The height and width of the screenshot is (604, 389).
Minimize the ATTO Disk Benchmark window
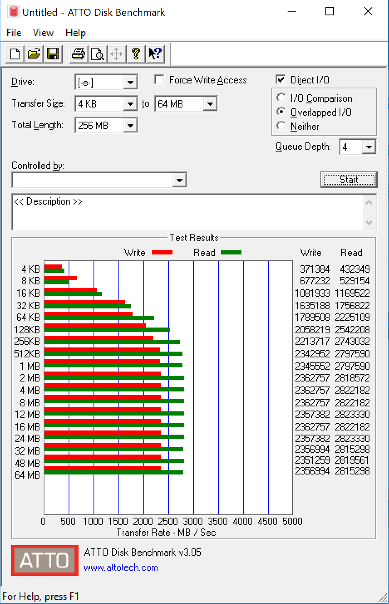tap(292, 12)
